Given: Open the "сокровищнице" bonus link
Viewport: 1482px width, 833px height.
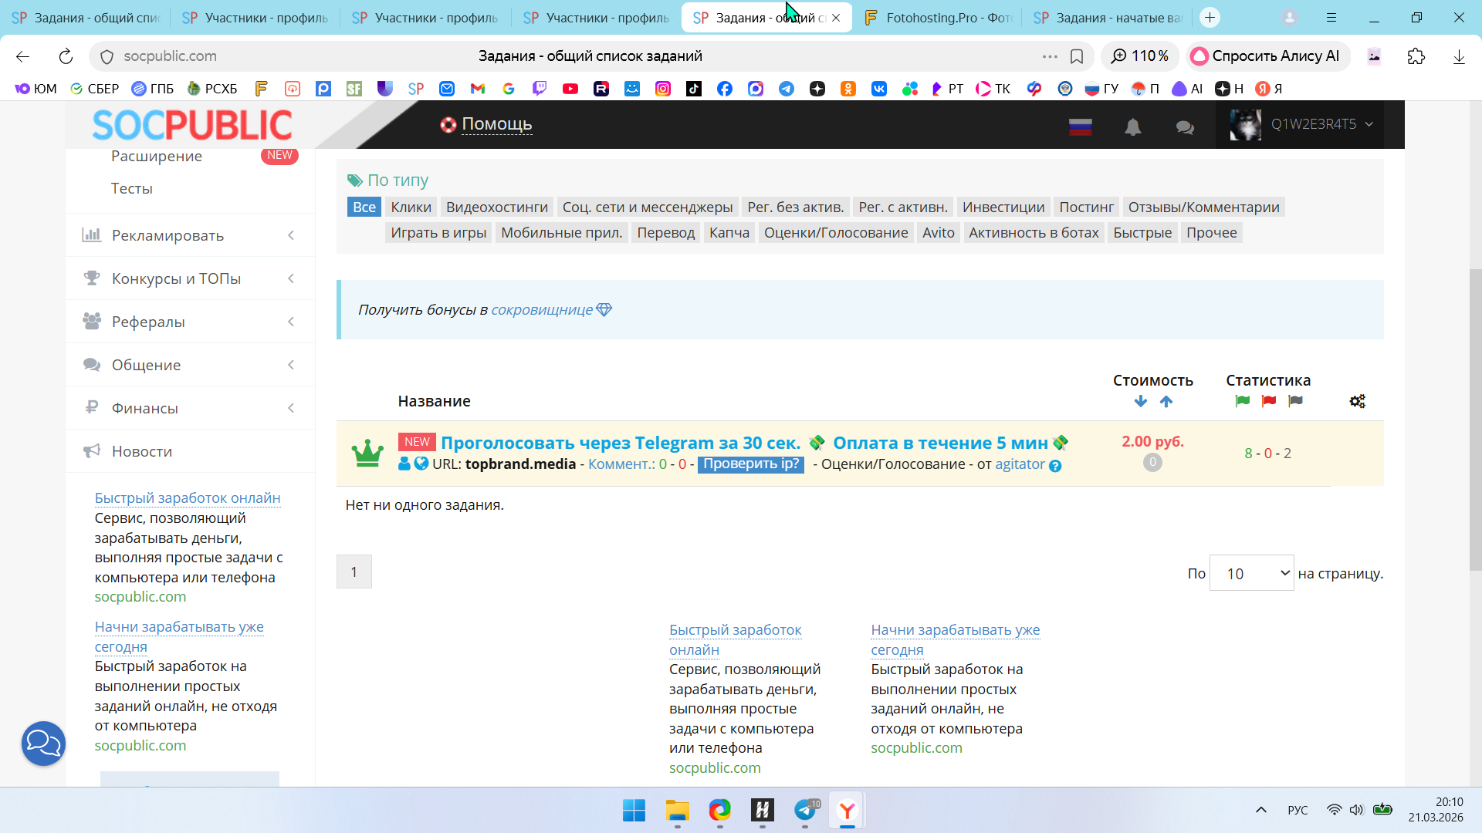Looking at the screenshot, I should click(x=542, y=310).
